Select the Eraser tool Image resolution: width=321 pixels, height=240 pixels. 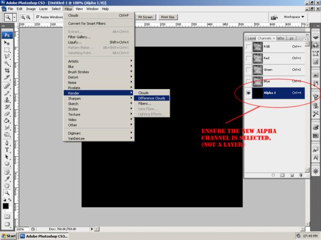7,114
